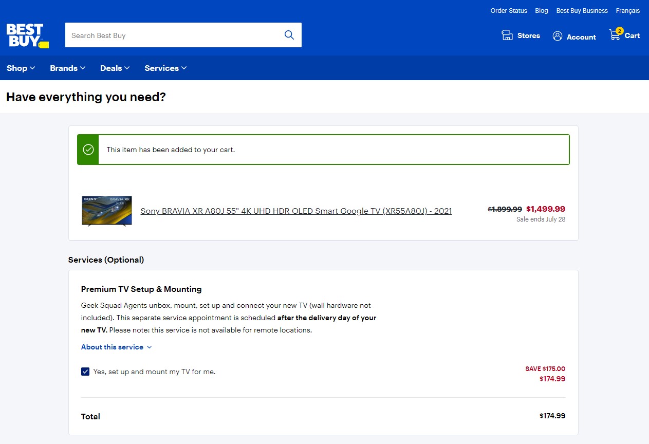This screenshot has width=649, height=444.
Task: Click the 'Services (Optional)' heading
Action: coord(106,260)
